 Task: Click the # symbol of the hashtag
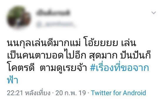point(93,68)
